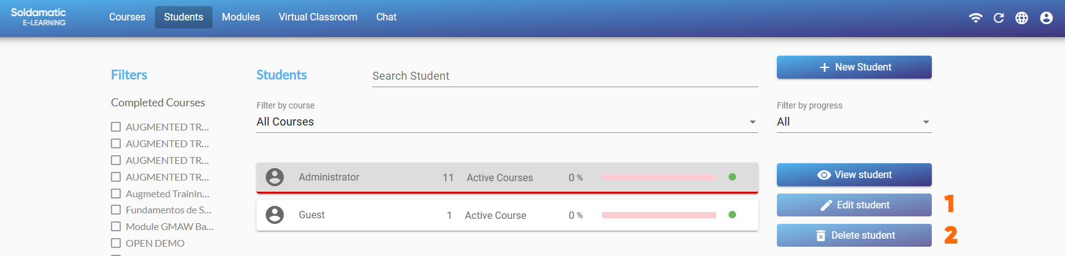Open the language globe icon
Image resolution: width=1065 pixels, height=256 pixels.
click(x=1022, y=18)
